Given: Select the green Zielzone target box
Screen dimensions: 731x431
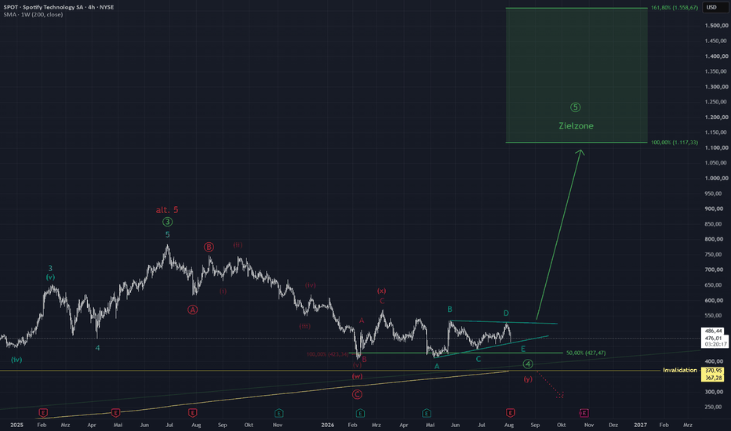Looking at the screenshot, I should point(576,75).
